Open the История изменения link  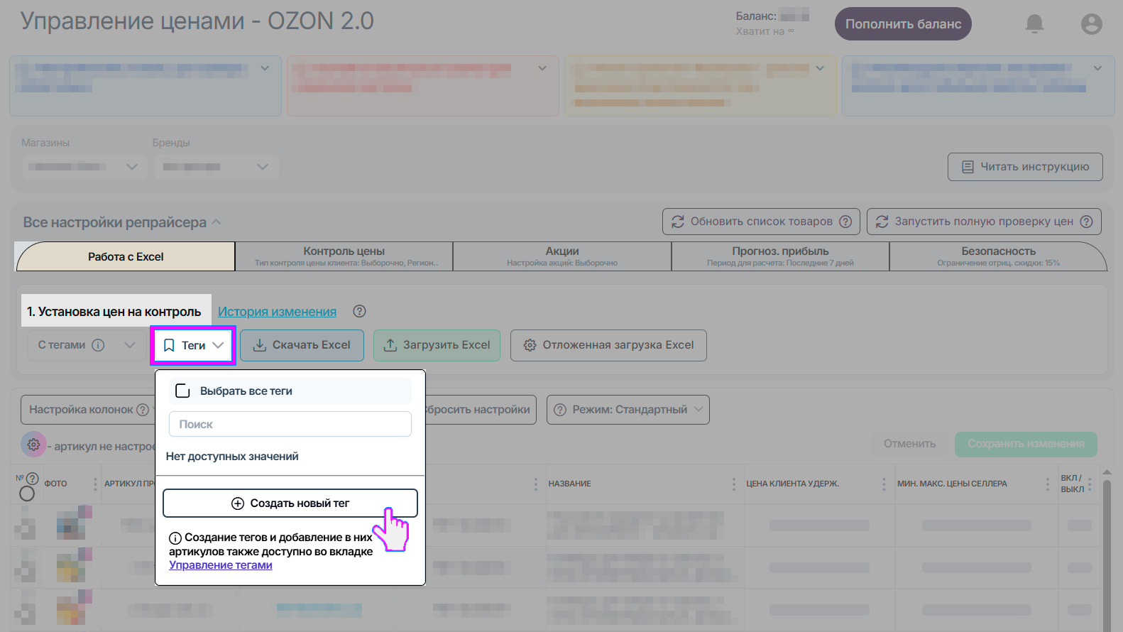point(277,311)
